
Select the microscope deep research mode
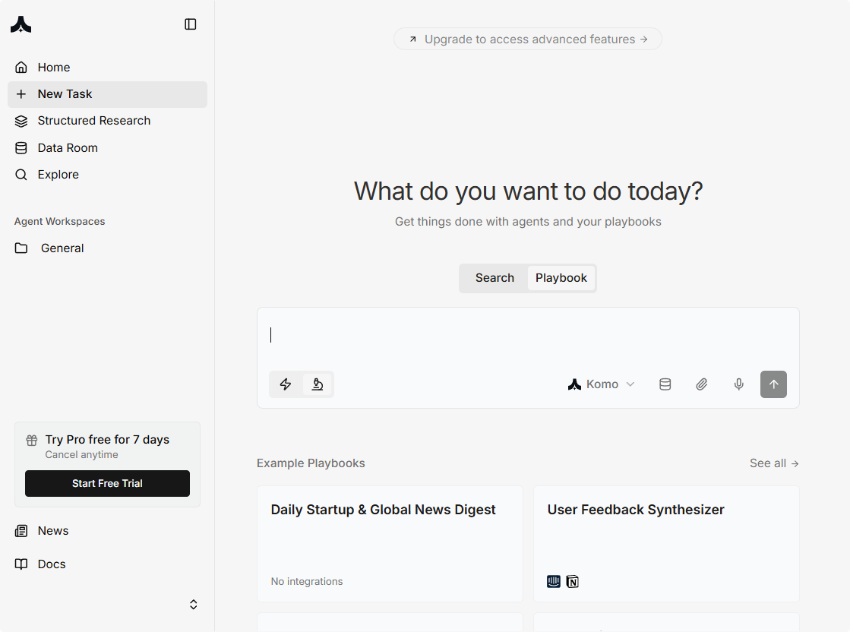pyautogui.click(x=318, y=384)
